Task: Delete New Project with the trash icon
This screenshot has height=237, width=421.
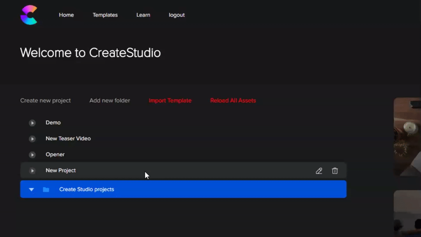Action: click(334, 171)
